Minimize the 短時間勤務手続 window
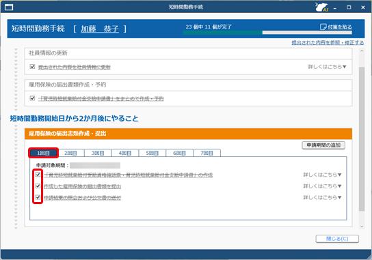 click(335, 8)
